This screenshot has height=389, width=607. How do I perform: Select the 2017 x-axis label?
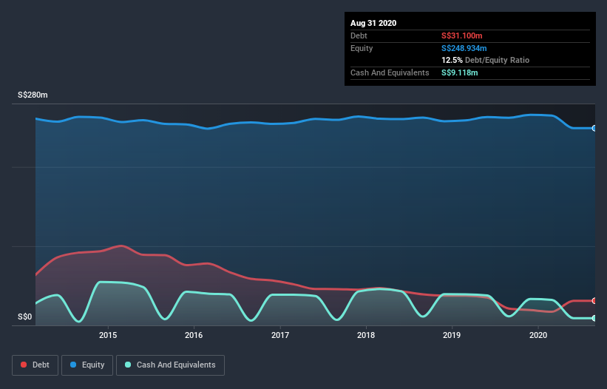tap(280, 335)
